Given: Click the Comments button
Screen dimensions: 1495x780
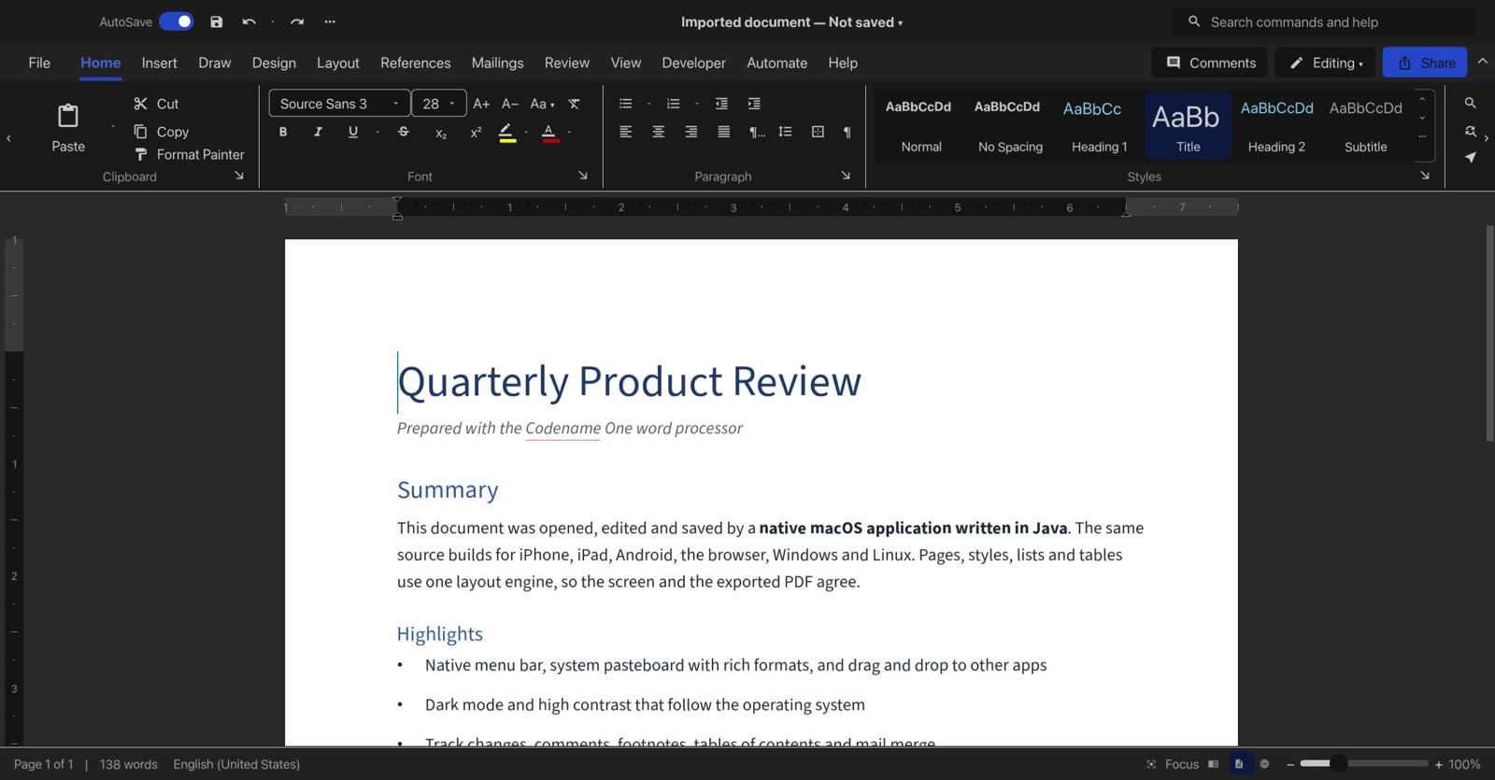Looking at the screenshot, I should [1210, 63].
